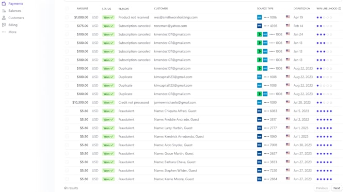Select the Grace Martin row checkbox
This screenshot has width=351, height=192.
[67, 153]
